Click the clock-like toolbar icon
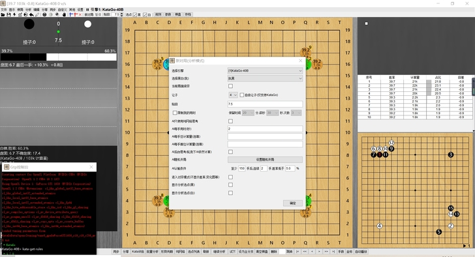 pos(25,14)
